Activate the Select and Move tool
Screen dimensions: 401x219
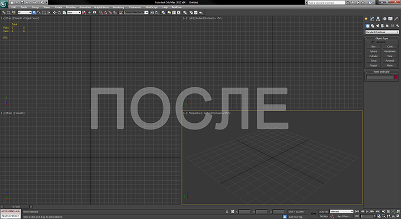point(55,12)
